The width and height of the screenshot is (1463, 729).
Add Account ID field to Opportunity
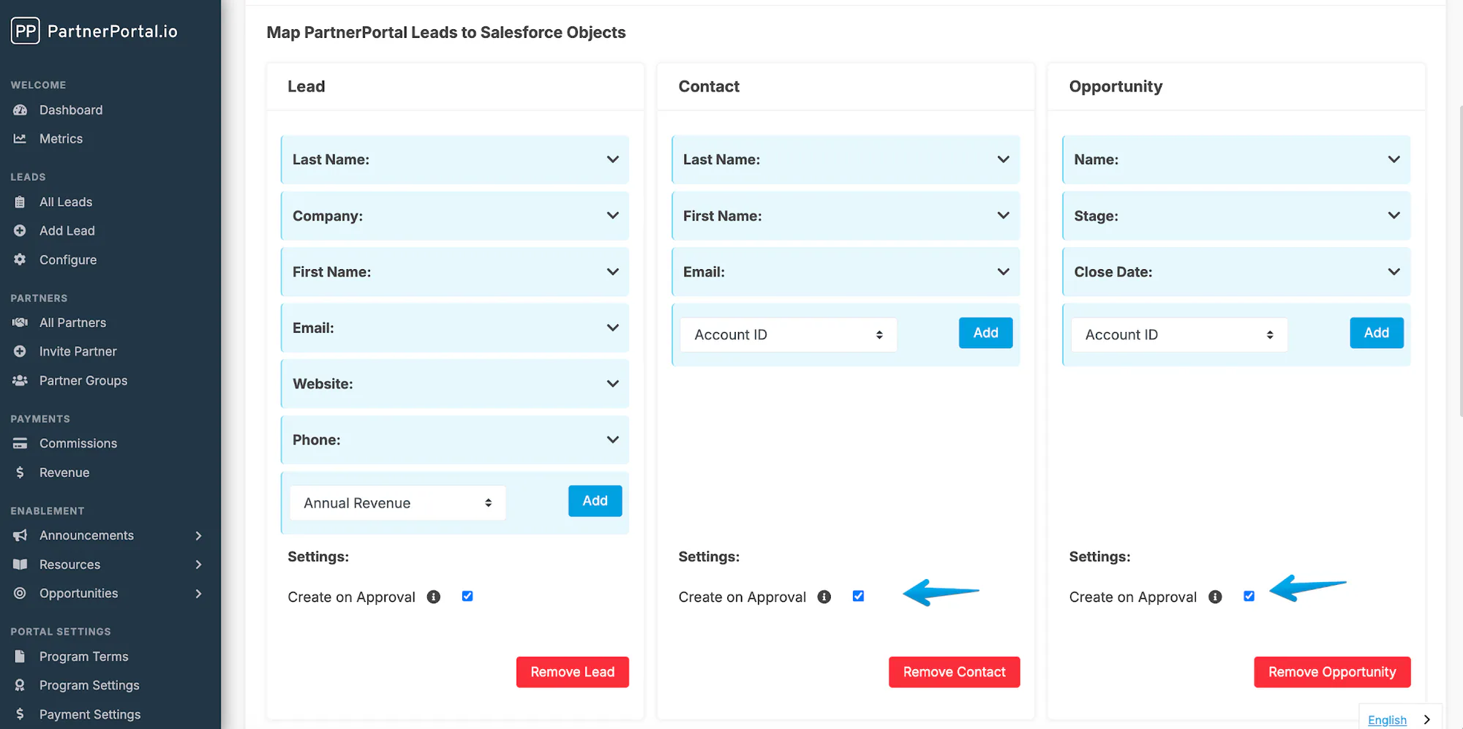click(x=1377, y=333)
